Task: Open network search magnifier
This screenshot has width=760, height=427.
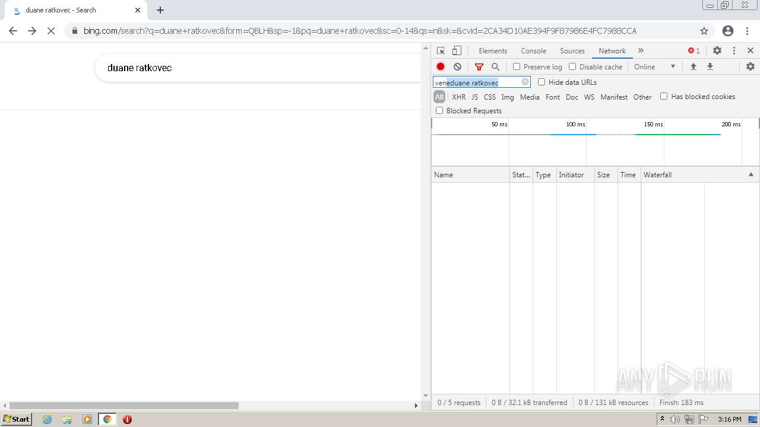Action: (496, 67)
